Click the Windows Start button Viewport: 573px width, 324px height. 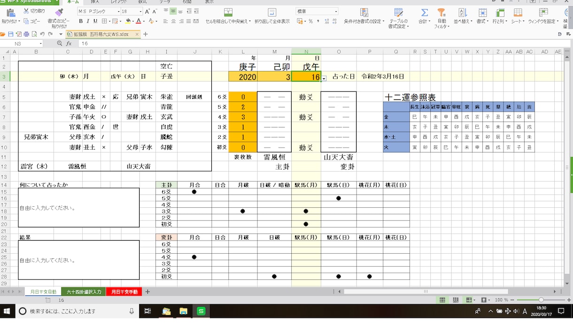pos(8,311)
